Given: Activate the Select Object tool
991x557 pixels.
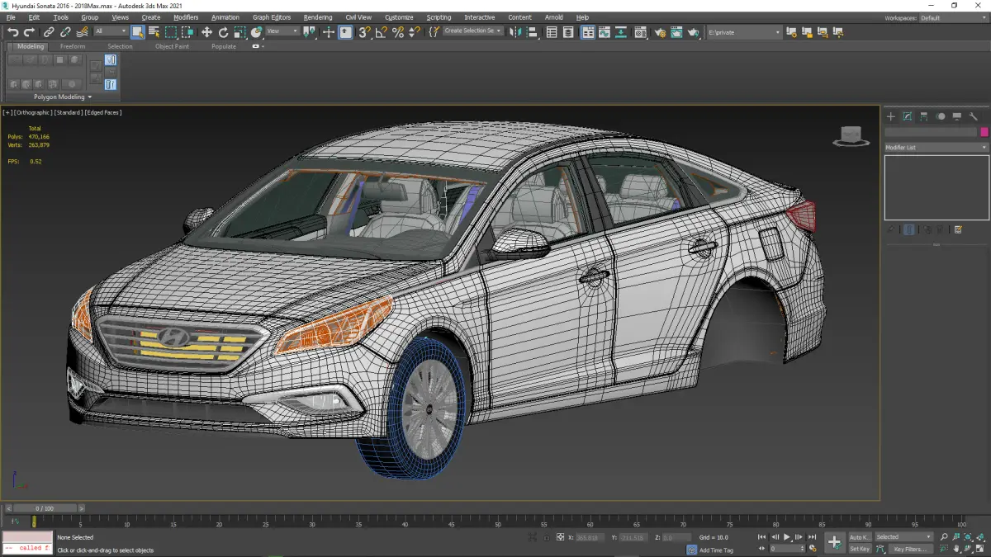Looking at the screenshot, I should click(x=137, y=32).
